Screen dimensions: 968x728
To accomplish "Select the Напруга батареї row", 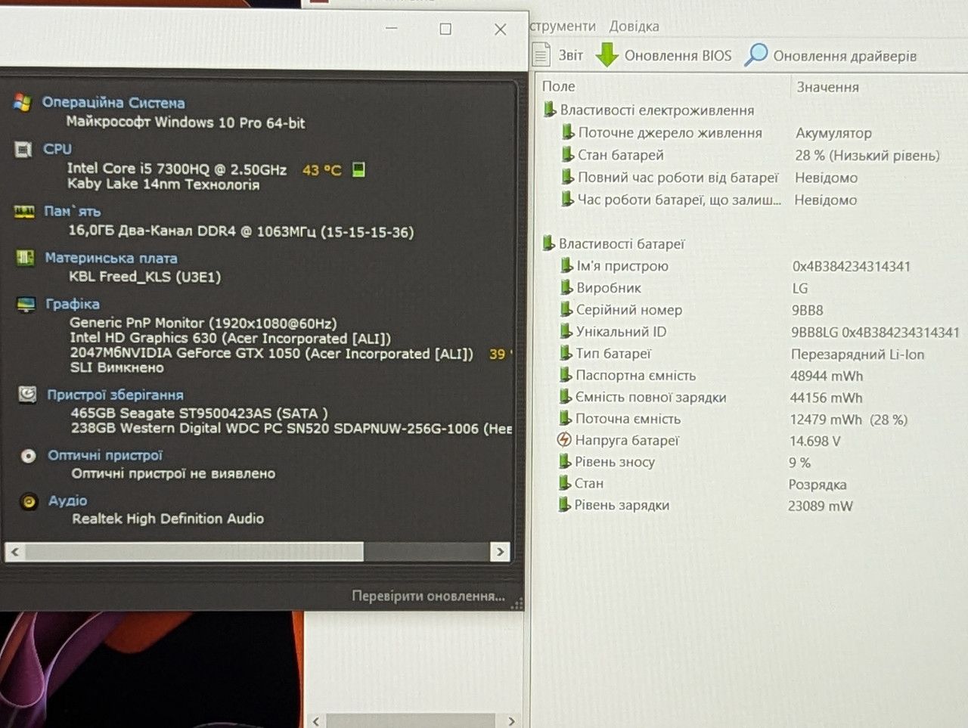I will pyautogui.click(x=618, y=440).
